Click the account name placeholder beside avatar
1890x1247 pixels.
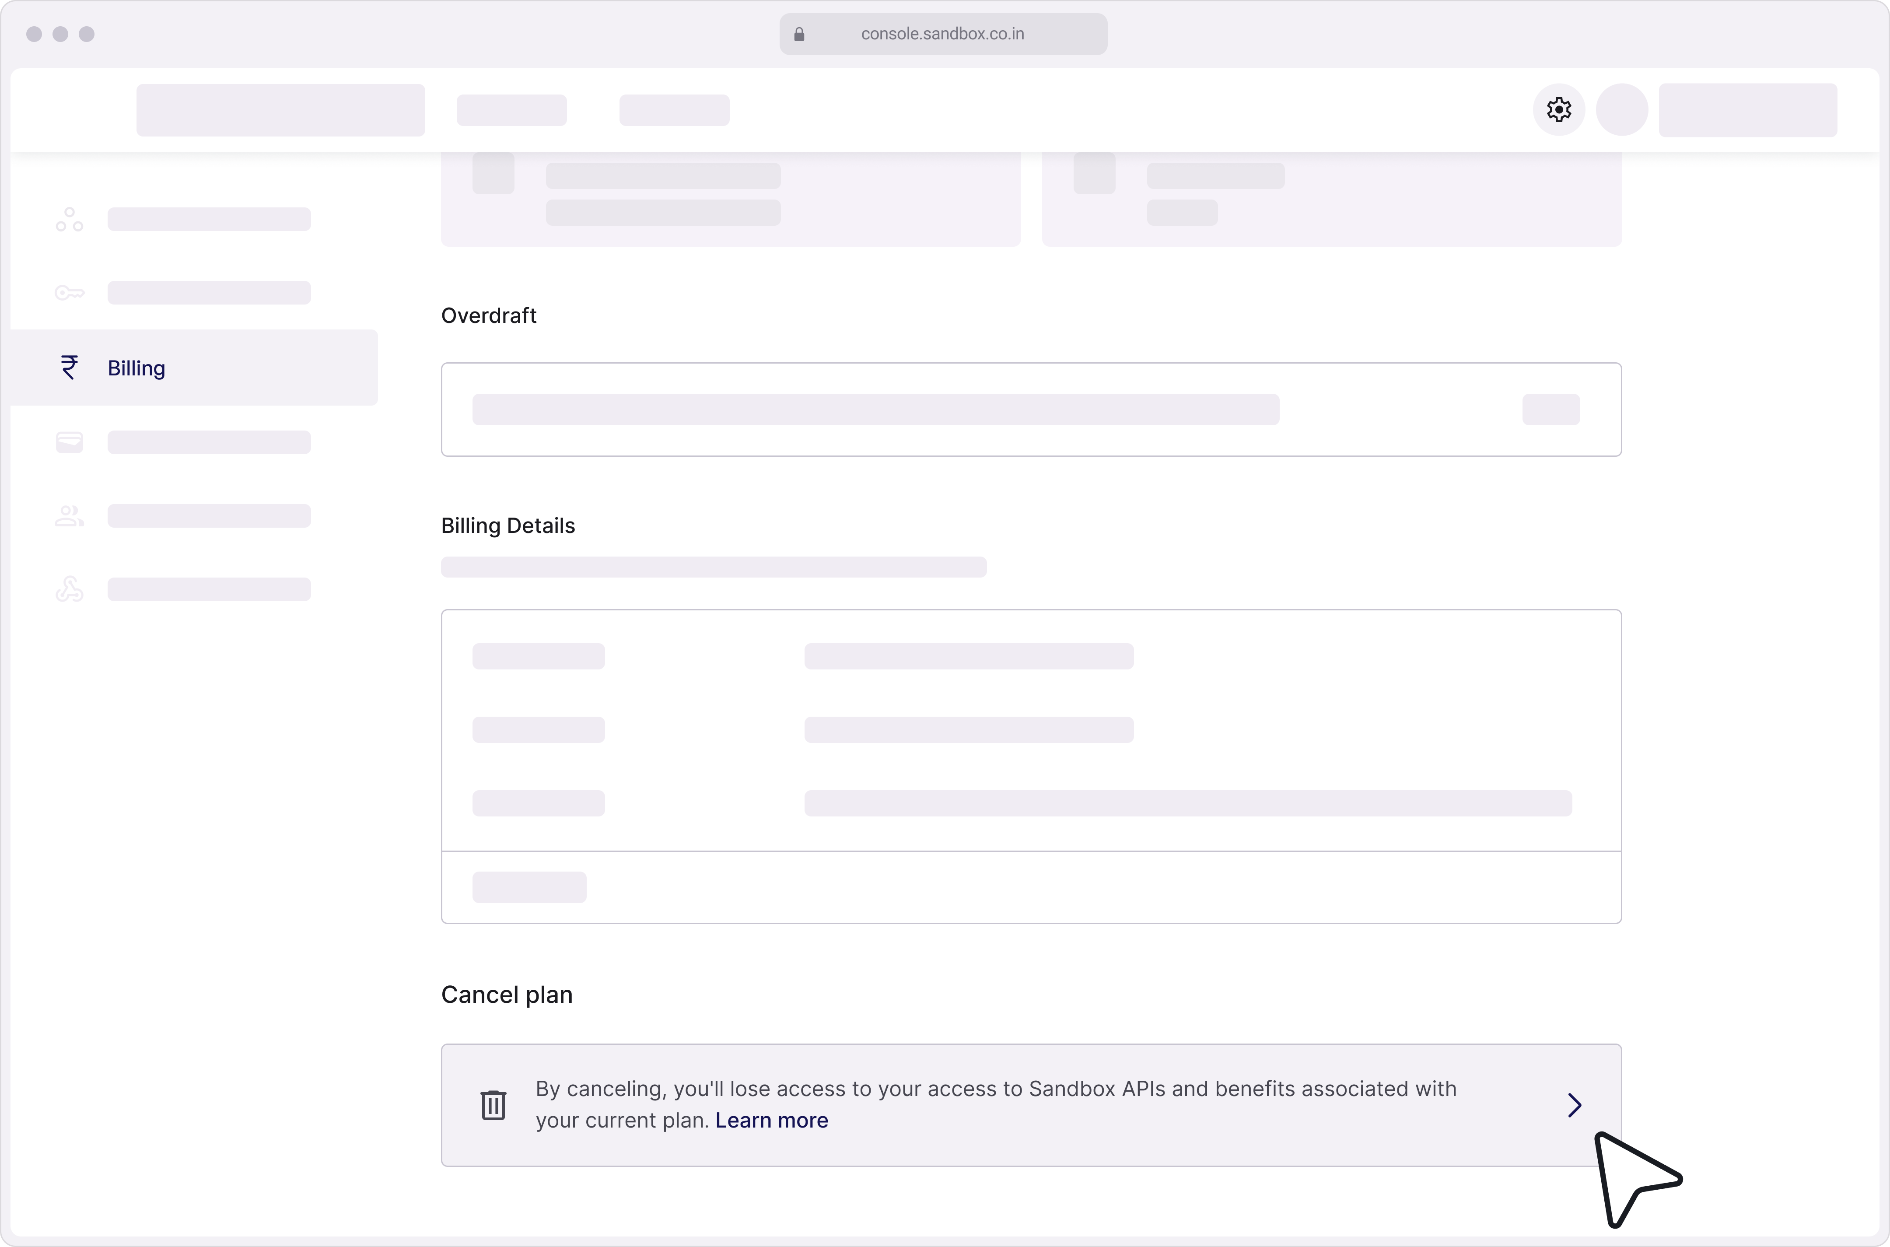click(1748, 110)
